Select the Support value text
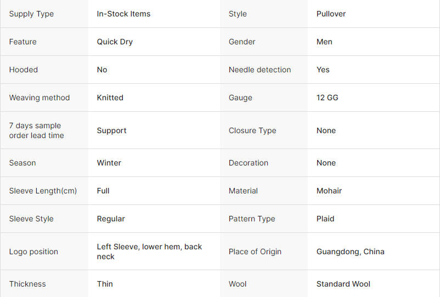This screenshot has height=297, width=440. coord(111,130)
